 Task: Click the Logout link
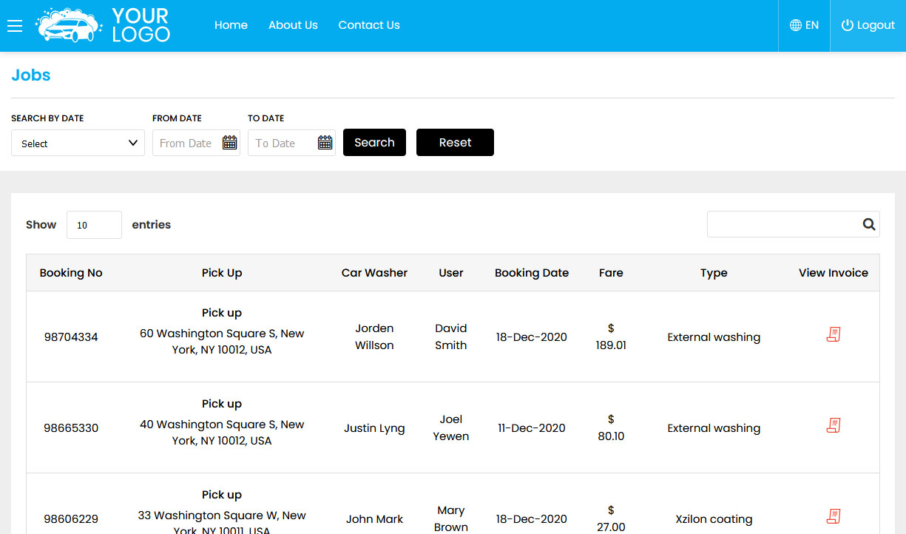(868, 25)
